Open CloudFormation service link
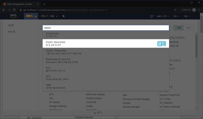This screenshot has height=119, width=203. [x=94, y=98]
